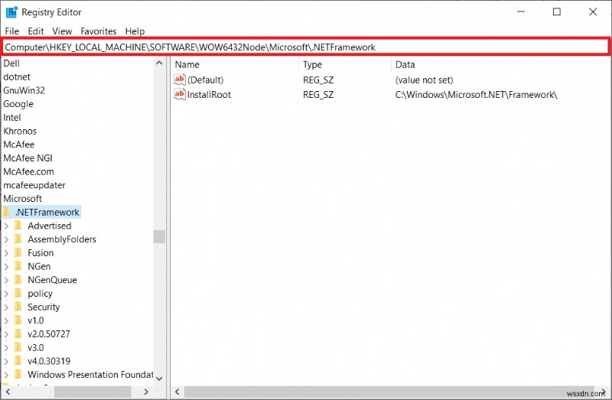Click tree pane scroll right arrow
The image size is (612, 400).
click(146, 392)
